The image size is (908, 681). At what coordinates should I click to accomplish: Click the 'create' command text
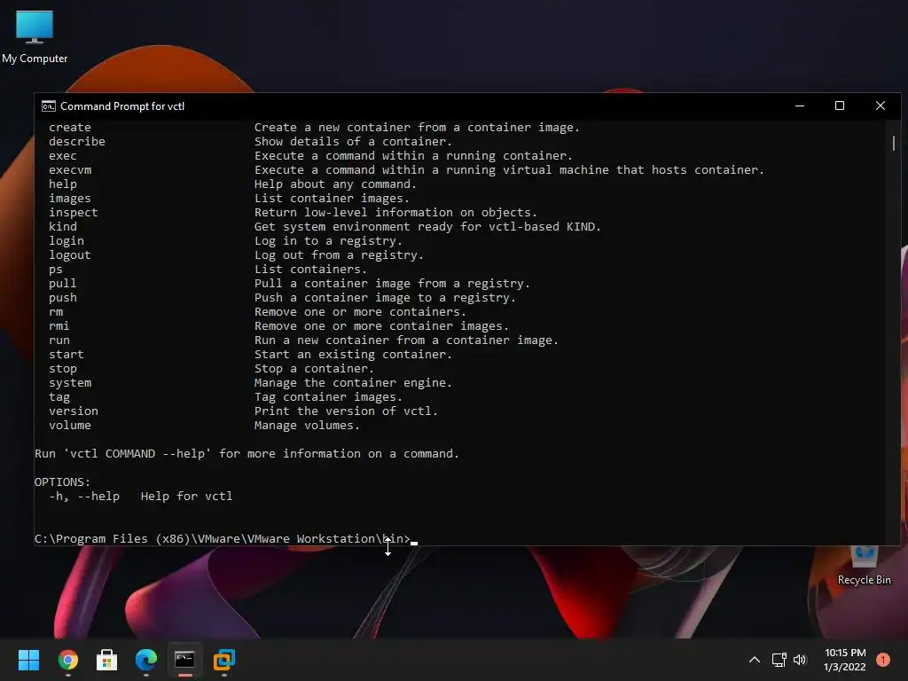70,128
